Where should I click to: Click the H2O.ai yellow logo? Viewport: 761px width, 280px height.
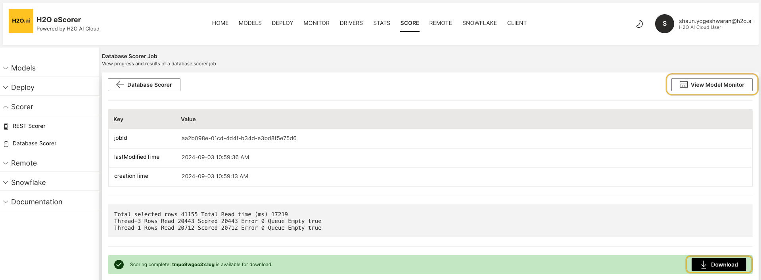tap(21, 21)
